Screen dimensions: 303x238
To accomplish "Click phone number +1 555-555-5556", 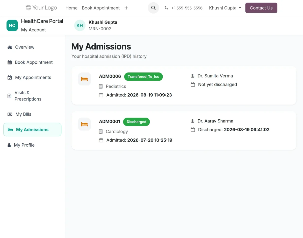I will 187,8.
